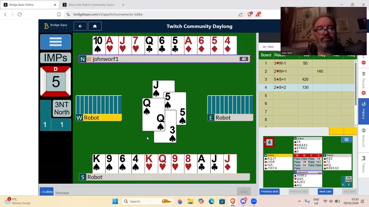Click the Queen of clubs in North's hand
The image size is (369, 207).
tap(151, 45)
